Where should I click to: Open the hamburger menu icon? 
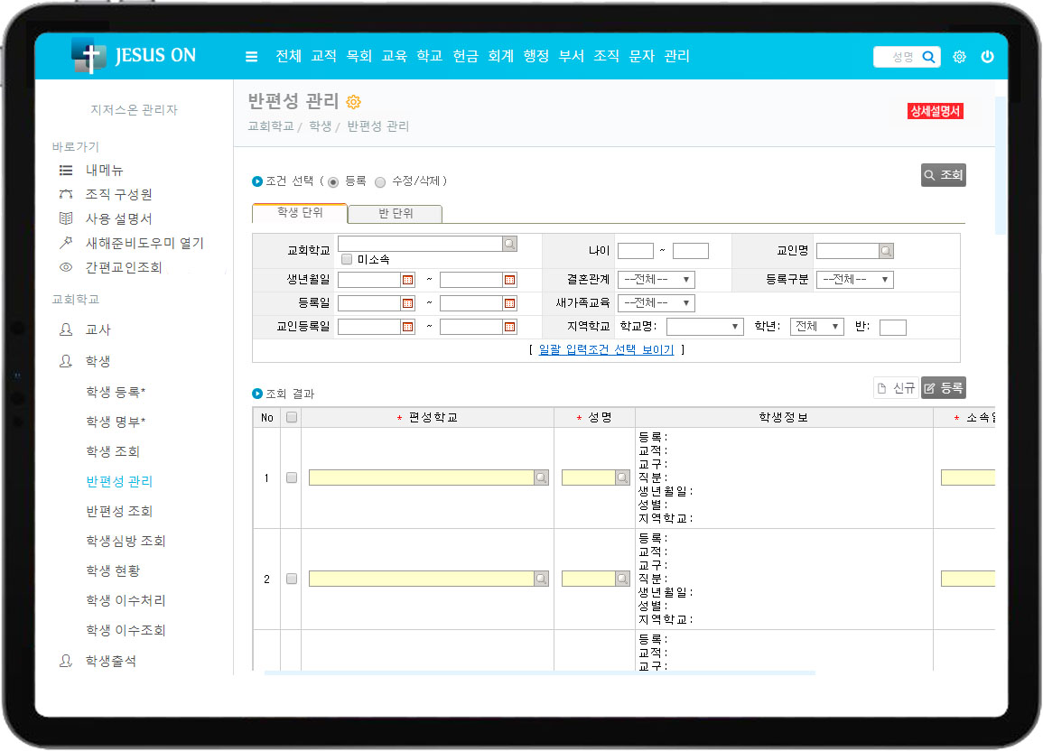pyautogui.click(x=251, y=57)
